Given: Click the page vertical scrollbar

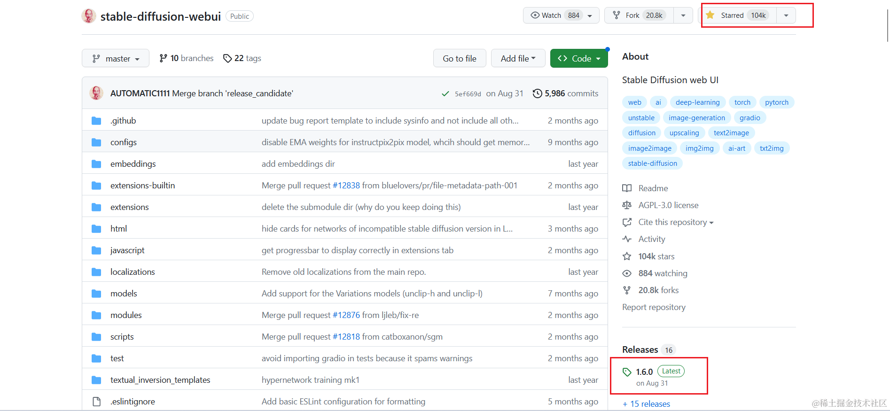Looking at the screenshot, I should coord(887,26).
